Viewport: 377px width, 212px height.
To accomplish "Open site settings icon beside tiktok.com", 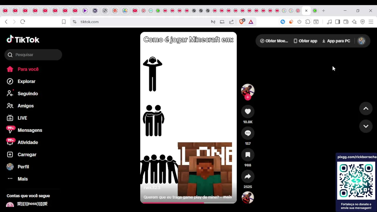I will [x=75, y=22].
